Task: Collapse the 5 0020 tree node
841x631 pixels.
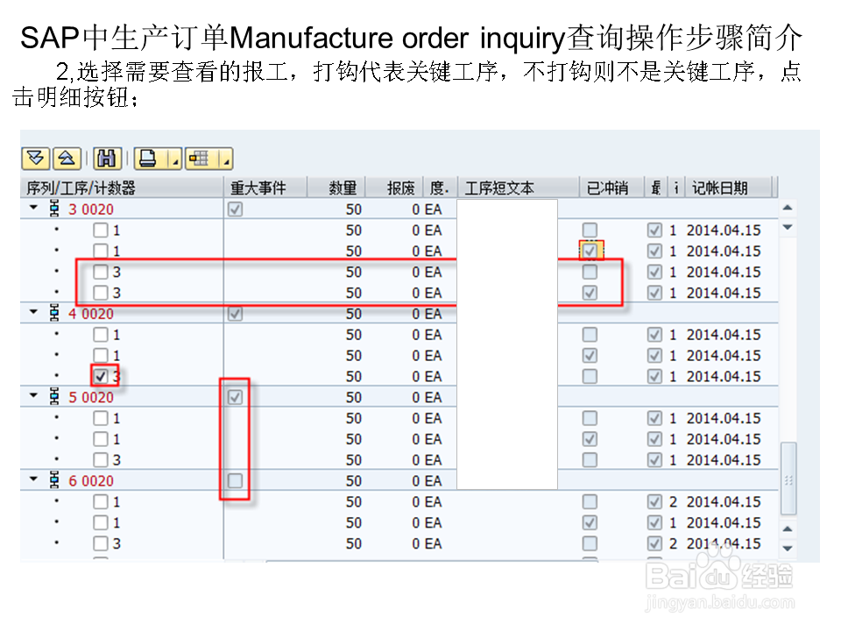Action: [x=34, y=395]
